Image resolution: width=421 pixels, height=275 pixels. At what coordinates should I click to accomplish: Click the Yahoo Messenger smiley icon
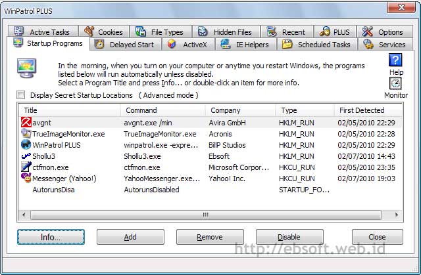(x=26, y=178)
